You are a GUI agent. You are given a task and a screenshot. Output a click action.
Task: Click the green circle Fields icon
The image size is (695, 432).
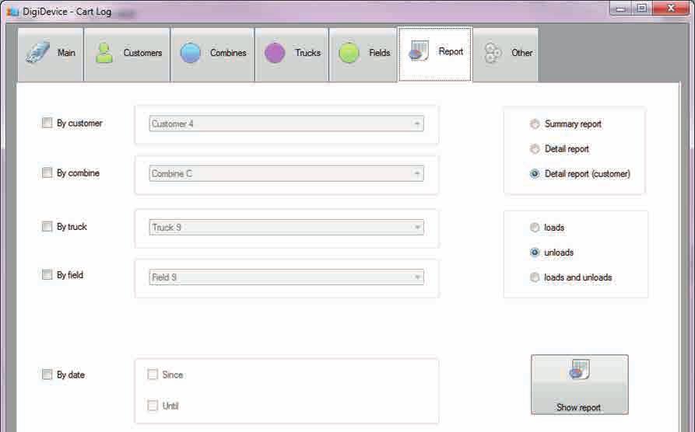(x=349, y=53)
